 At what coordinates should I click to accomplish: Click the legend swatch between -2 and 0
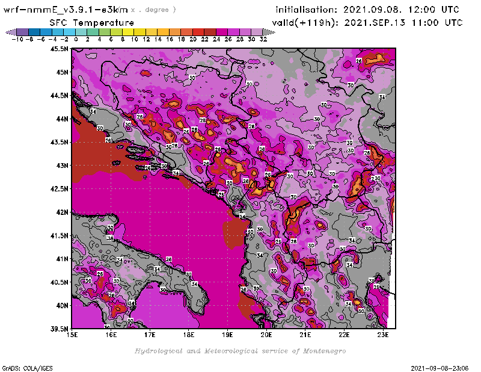pos(69,33)
